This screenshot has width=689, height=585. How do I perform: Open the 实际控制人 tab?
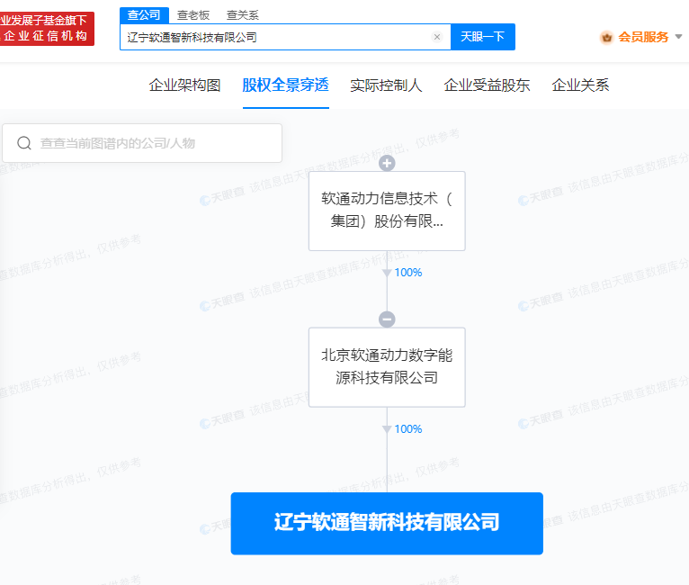tap(386, 85)
